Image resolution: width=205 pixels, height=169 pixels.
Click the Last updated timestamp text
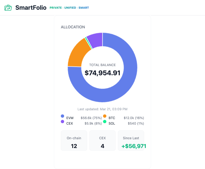click(x=102, y=109)
